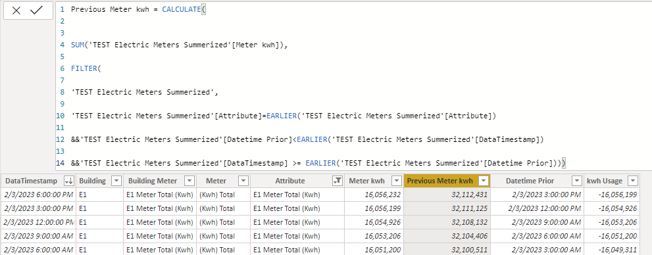652x255 pixels.
Task: Select the Building column header
Action: [92, 181]
